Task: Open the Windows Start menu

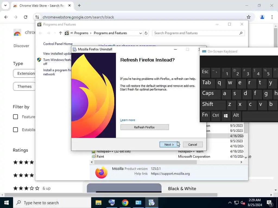Action: (x=7, y=203)
